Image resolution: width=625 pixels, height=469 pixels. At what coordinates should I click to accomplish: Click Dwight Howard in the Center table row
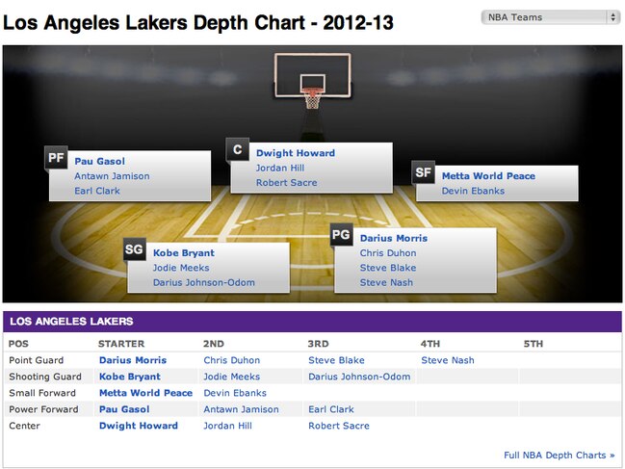(139, 426)
